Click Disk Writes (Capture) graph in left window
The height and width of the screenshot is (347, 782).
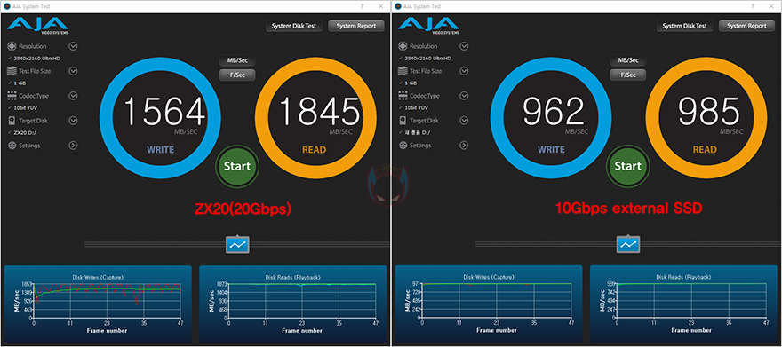tap(98, 304)
